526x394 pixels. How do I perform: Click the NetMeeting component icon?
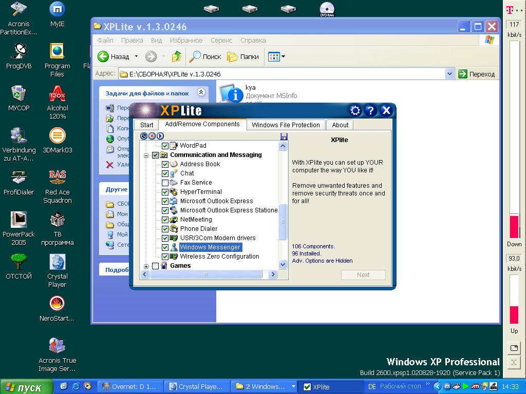[174, 220]
